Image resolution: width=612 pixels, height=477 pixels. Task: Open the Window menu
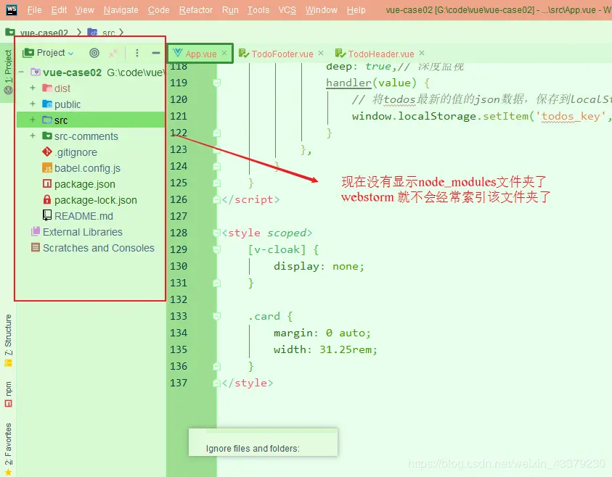click(321, 9)
